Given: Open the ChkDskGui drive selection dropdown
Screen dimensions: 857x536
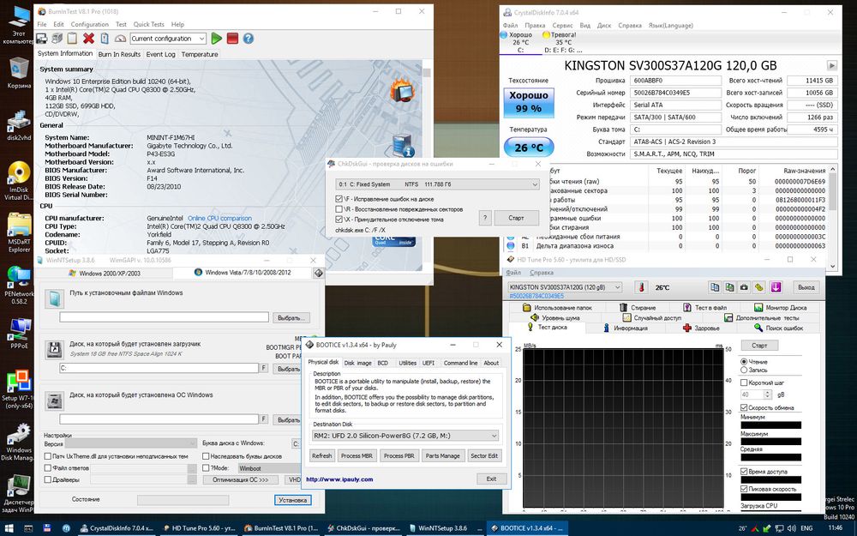Looking at the screenshot, I should coord(438,184).
